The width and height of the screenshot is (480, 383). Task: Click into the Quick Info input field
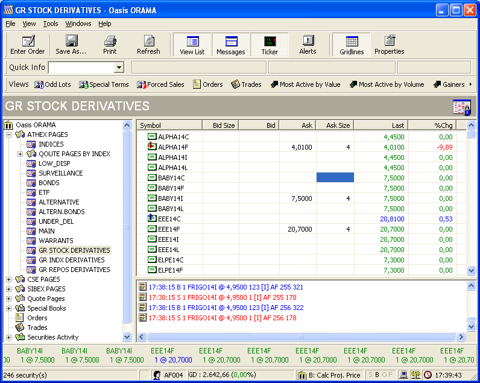[x=81, y=68]
